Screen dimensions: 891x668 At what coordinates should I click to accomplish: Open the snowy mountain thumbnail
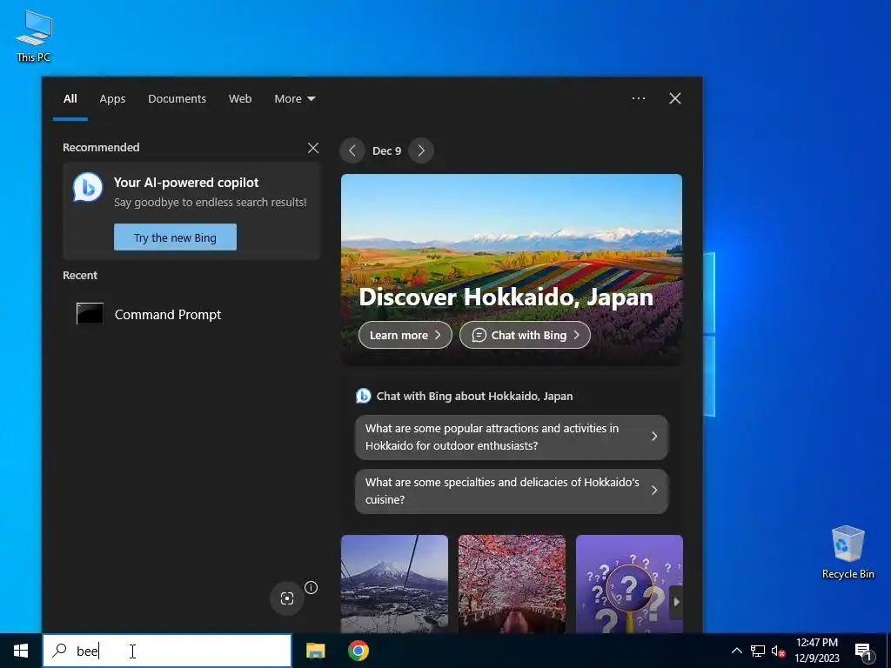click(394, 584)
